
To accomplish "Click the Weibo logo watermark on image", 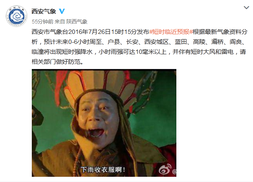I will [x=165, y=169].
